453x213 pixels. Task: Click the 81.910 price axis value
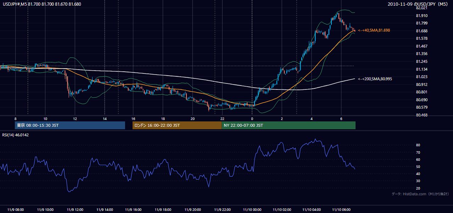click(422, 16)
